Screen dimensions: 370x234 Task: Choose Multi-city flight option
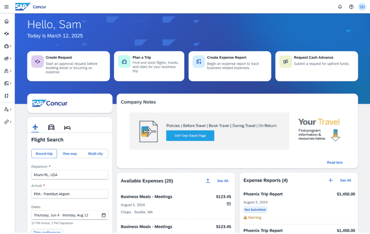95,154
